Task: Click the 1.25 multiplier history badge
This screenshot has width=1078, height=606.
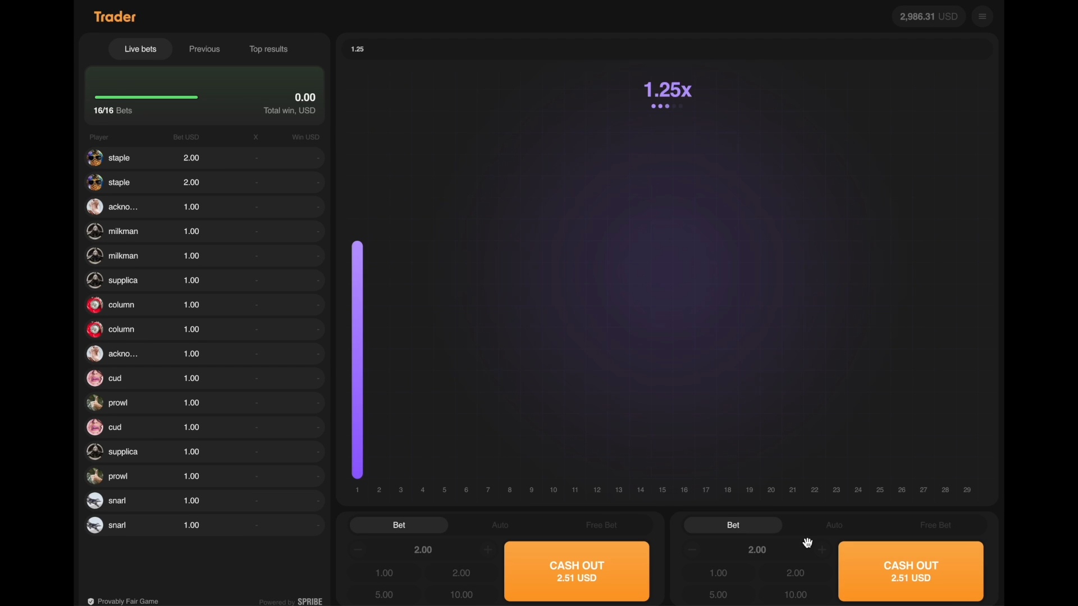Action: (x=358, y=49)
